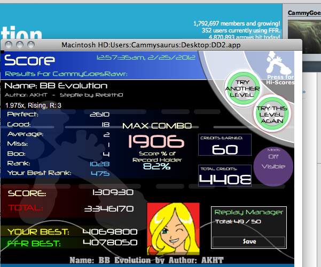Click the blue double-chevron arrow on right
The width and height of the screenshot is (321, 267).
[304, 92]
